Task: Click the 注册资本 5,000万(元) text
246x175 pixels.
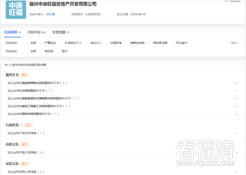Action: (86, 14)
